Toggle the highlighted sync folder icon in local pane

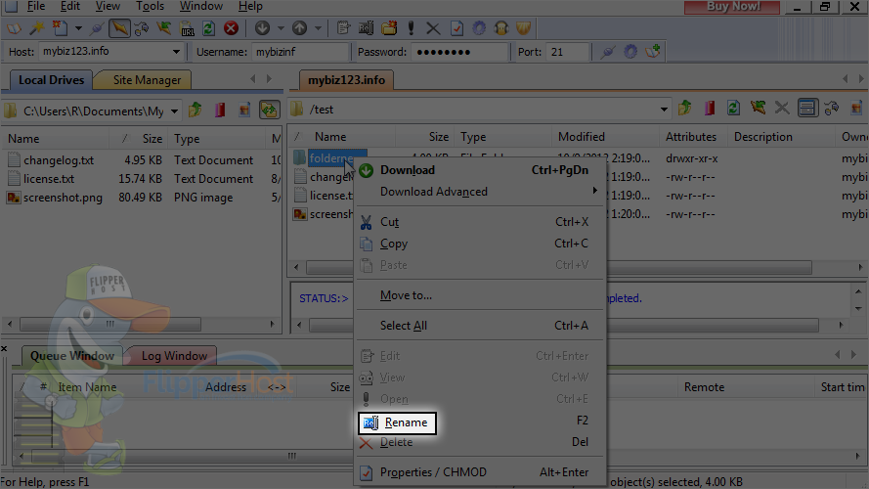point(270,110)
